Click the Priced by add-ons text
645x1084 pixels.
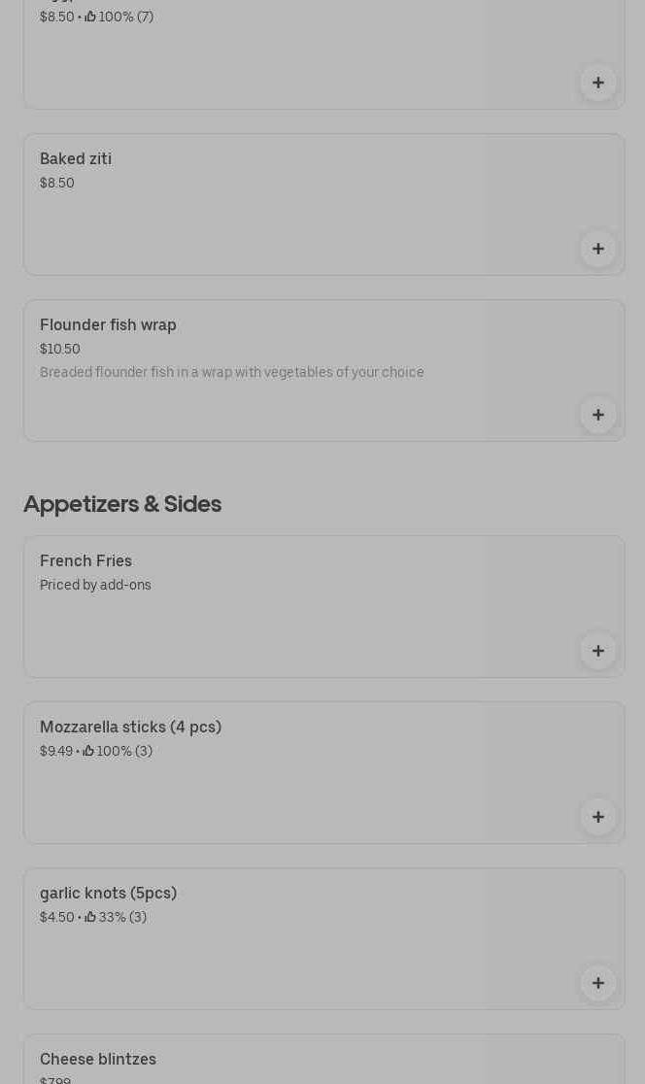[x=95, y=585]
